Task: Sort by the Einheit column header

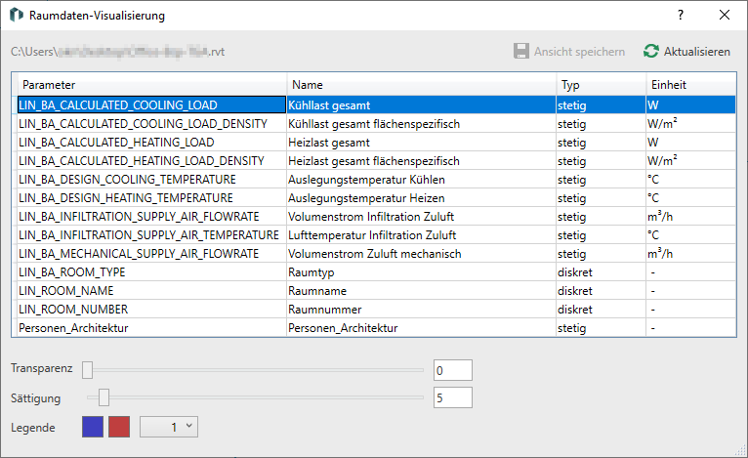Action: pos(690,84)
